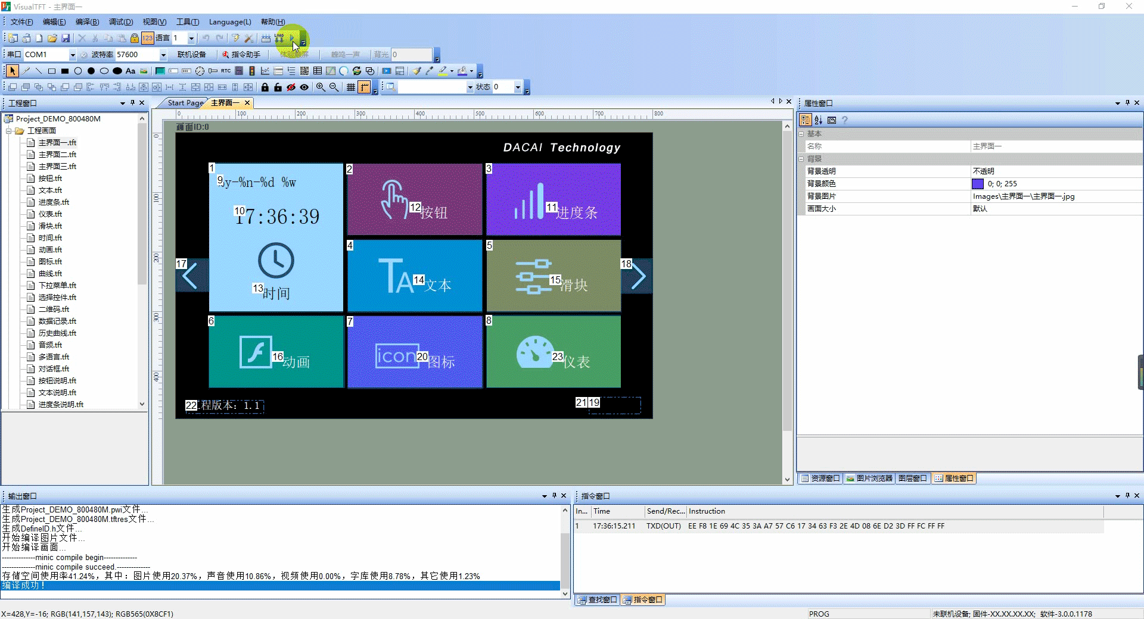
Task: Click the zoom in magnifier icon
Action: tap(321, 87)
